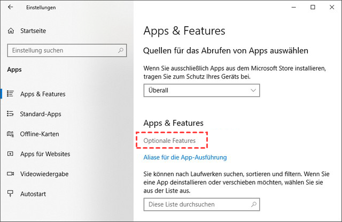The width and height of the screenshot is (342, 222).
Task: Open the Videowiedergabe settings page
Action: click(44, 174)
